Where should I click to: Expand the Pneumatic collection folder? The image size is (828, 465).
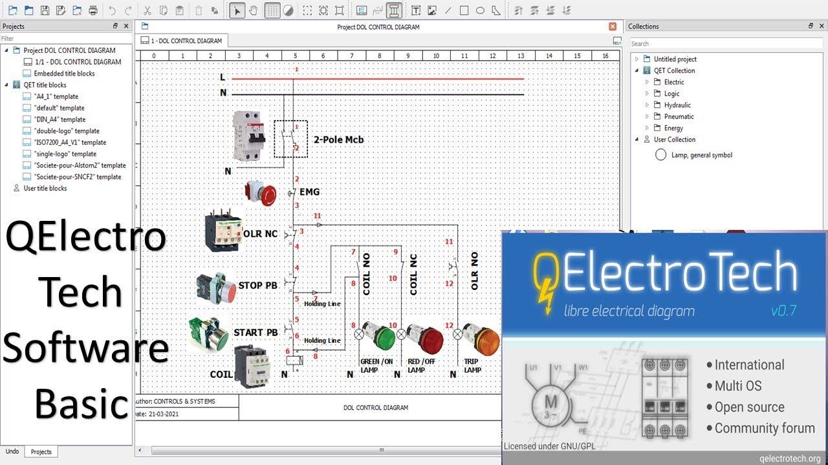647,116
